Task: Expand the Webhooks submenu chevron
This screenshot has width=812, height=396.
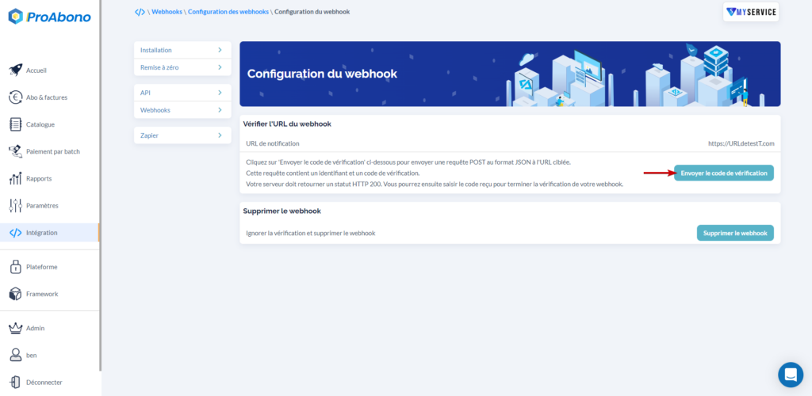Action: click(x=220, y=110)
